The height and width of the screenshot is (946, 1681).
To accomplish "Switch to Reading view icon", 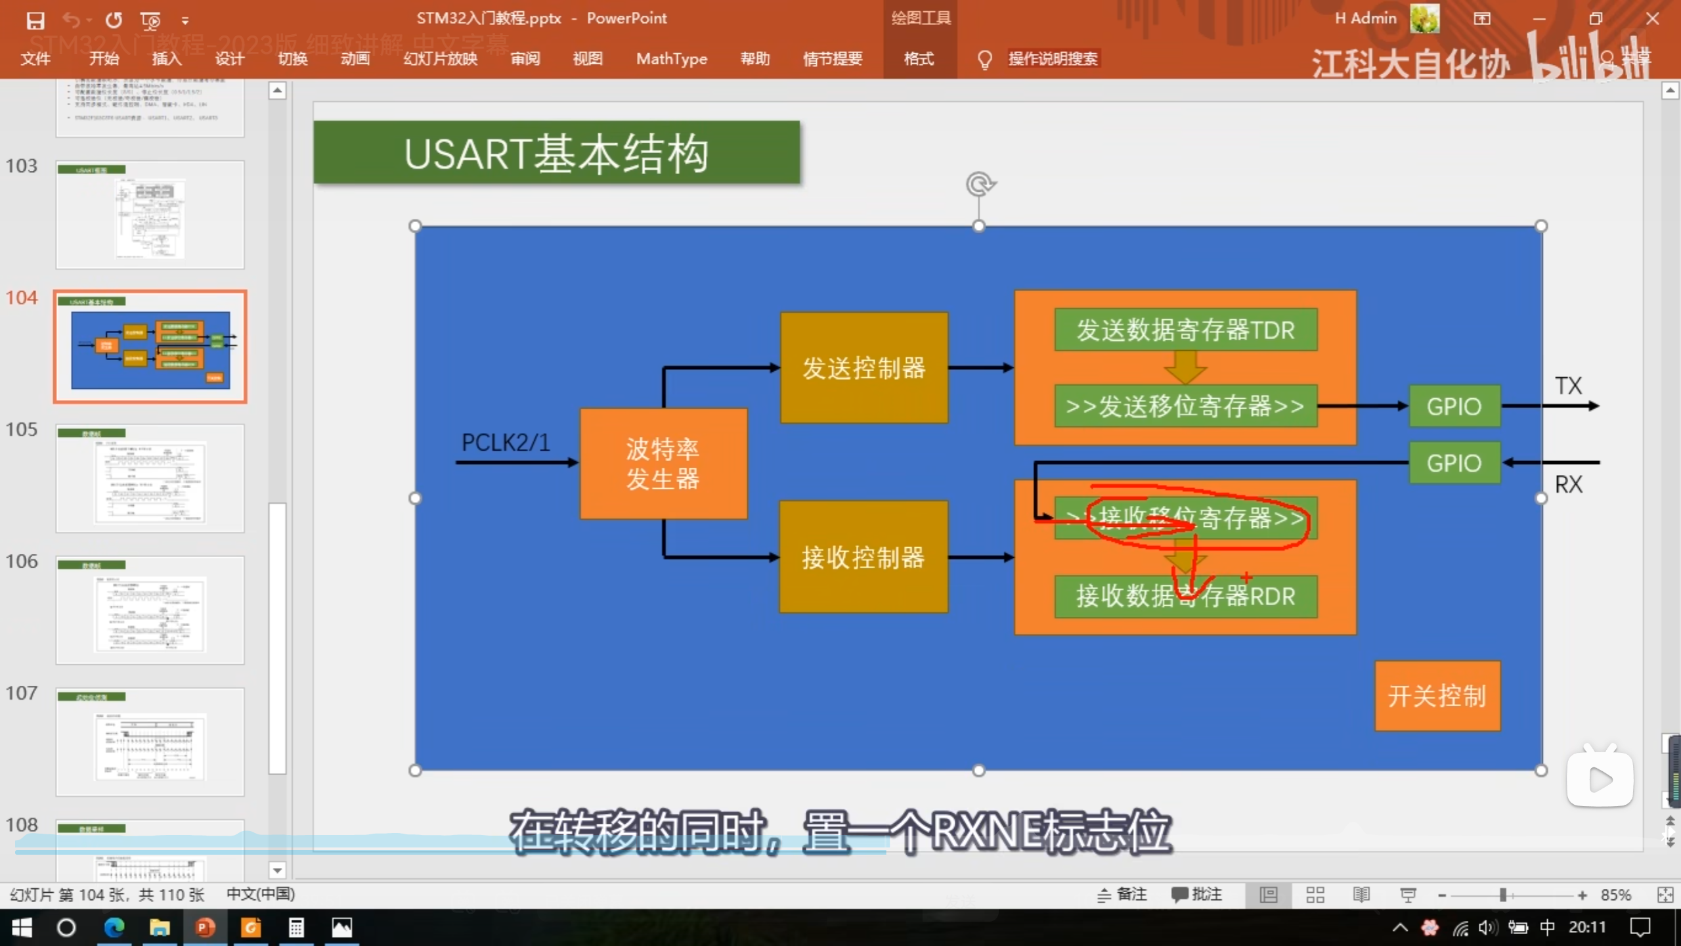I will pyautogui.click(x=1361, y=895).
